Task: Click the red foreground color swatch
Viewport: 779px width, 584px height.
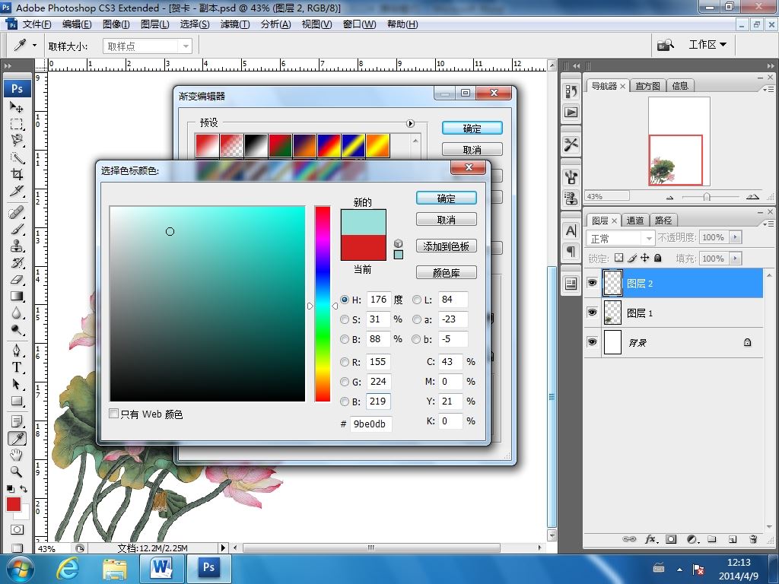Action: click(14, 505)
